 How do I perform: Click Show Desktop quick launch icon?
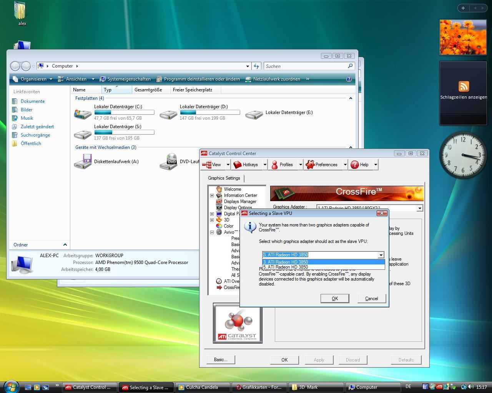[28, 387]
